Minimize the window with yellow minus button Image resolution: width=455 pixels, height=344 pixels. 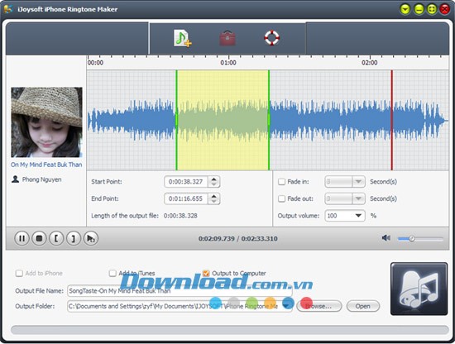[419, 9]
